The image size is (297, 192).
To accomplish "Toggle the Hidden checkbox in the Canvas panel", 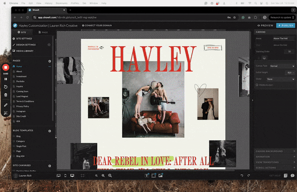I will click(x=257, y=85).
